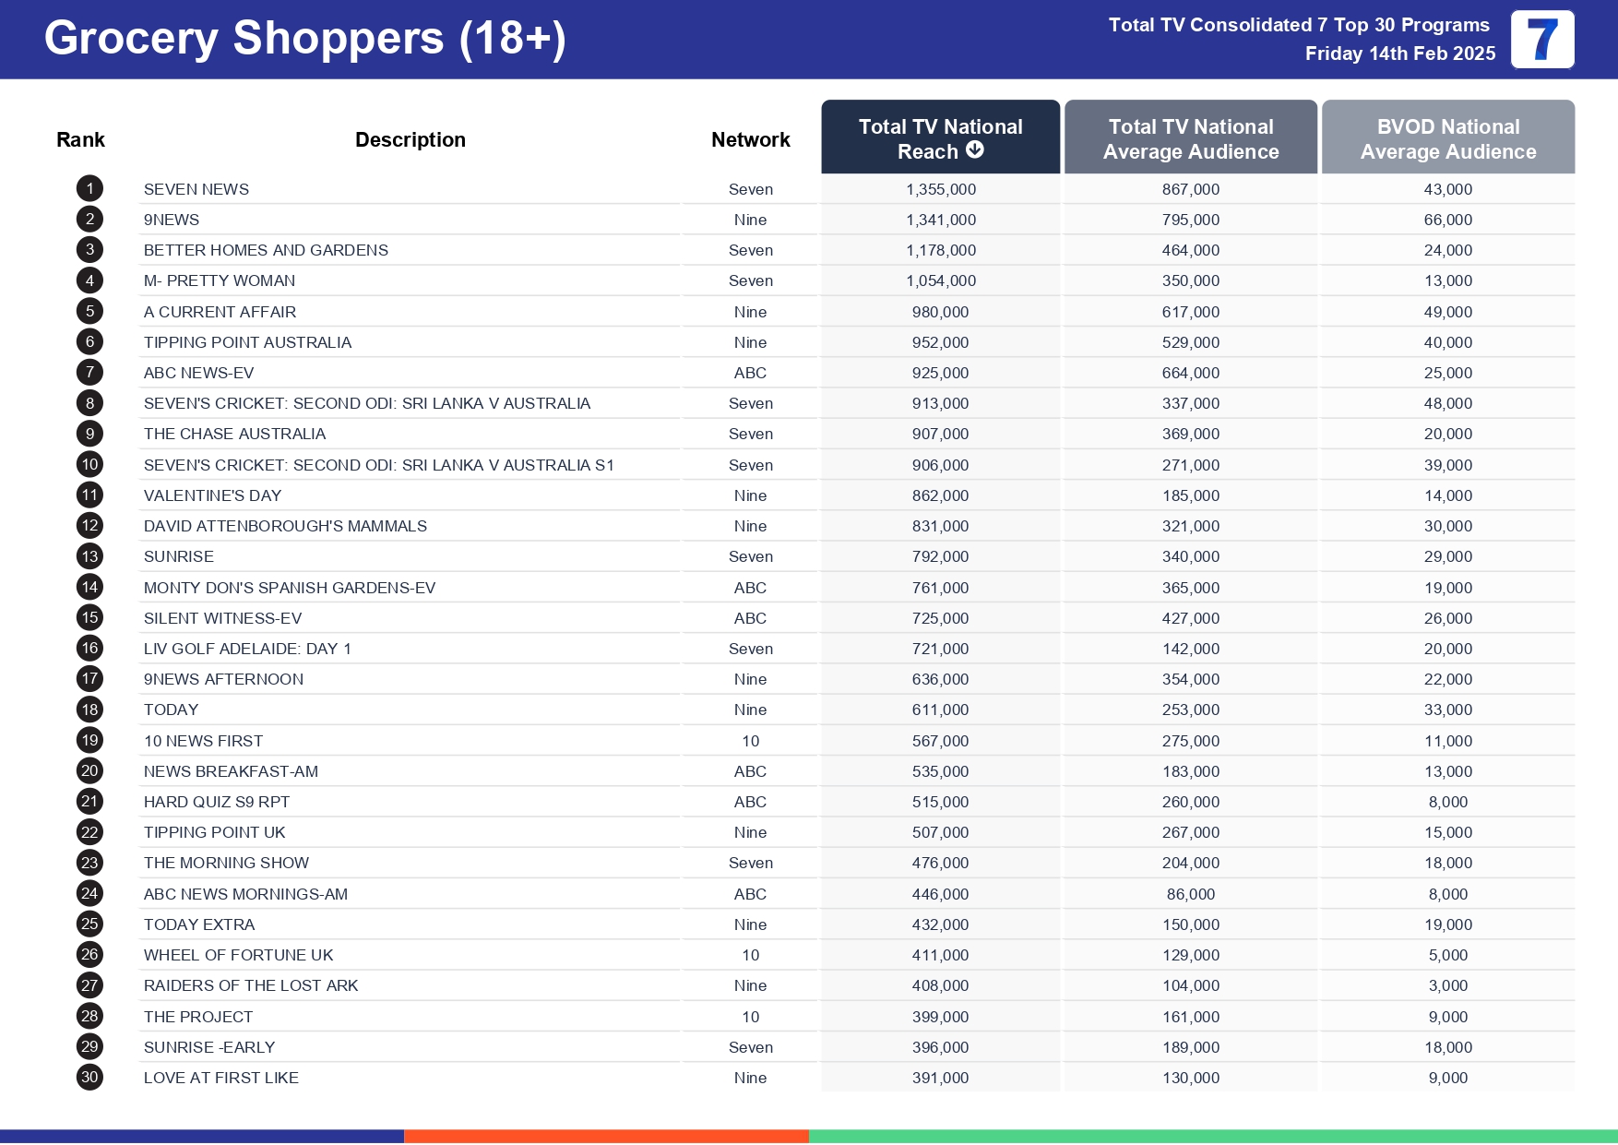The height and width of the screenshot is (1145, 1618).
Task: Click the orange segment of the bottom bar
Action: pyautogui.click(x=606, y=1137)
